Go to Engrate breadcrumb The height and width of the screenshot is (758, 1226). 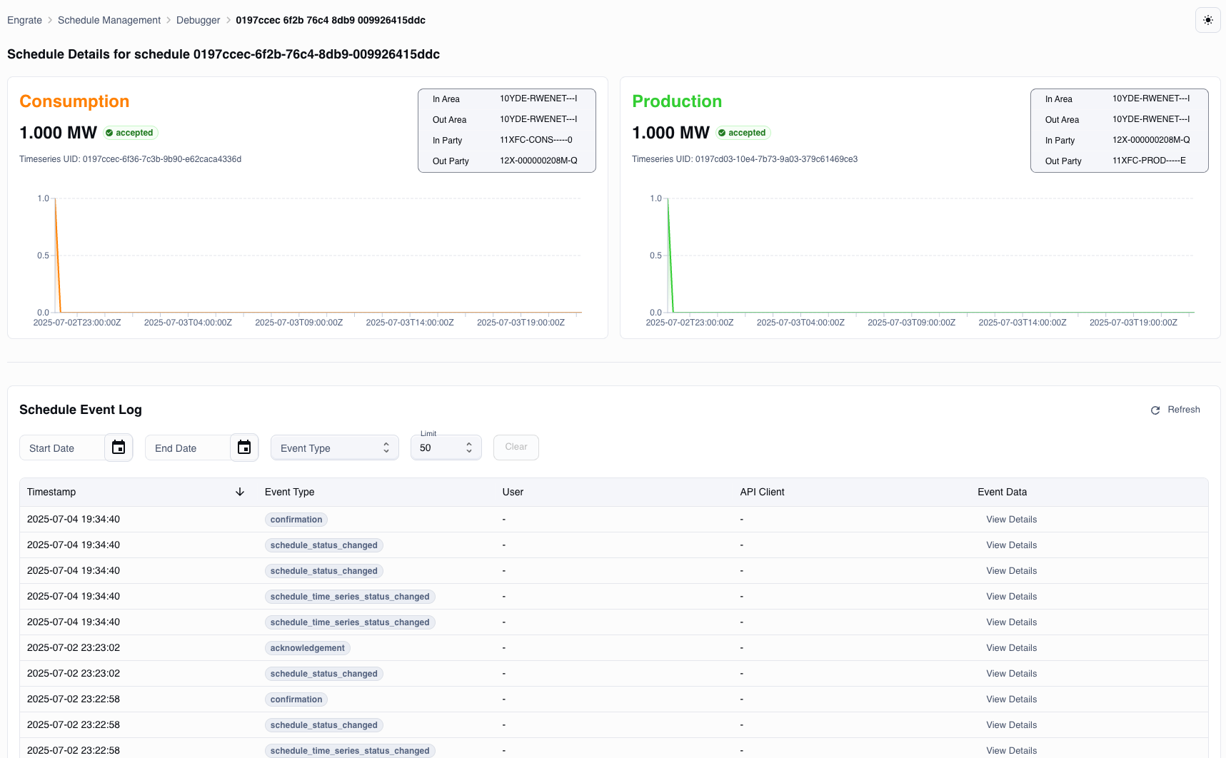point(24,20)
